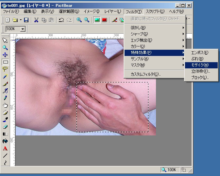Select the Paint Bucket fill tool
This screenshot has height=176, width=220.
5,141
